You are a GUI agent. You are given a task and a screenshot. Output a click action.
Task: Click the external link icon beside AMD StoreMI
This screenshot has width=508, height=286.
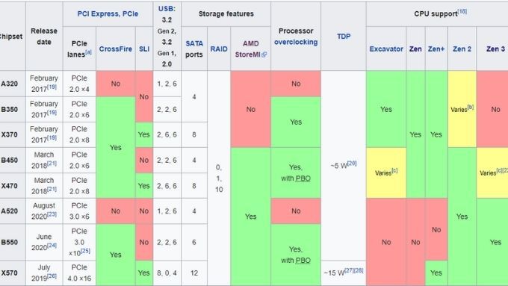coord(264,55)
